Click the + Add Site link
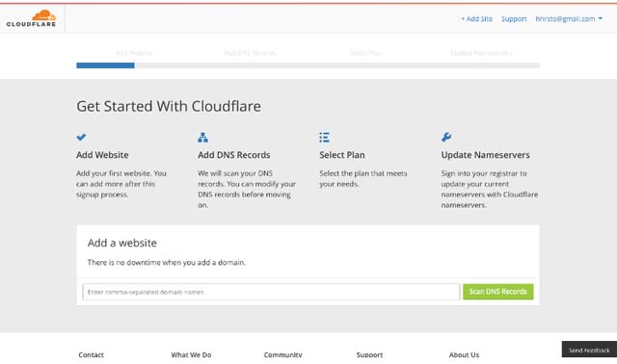Screen dimensions: 617x364 [476, 18]
